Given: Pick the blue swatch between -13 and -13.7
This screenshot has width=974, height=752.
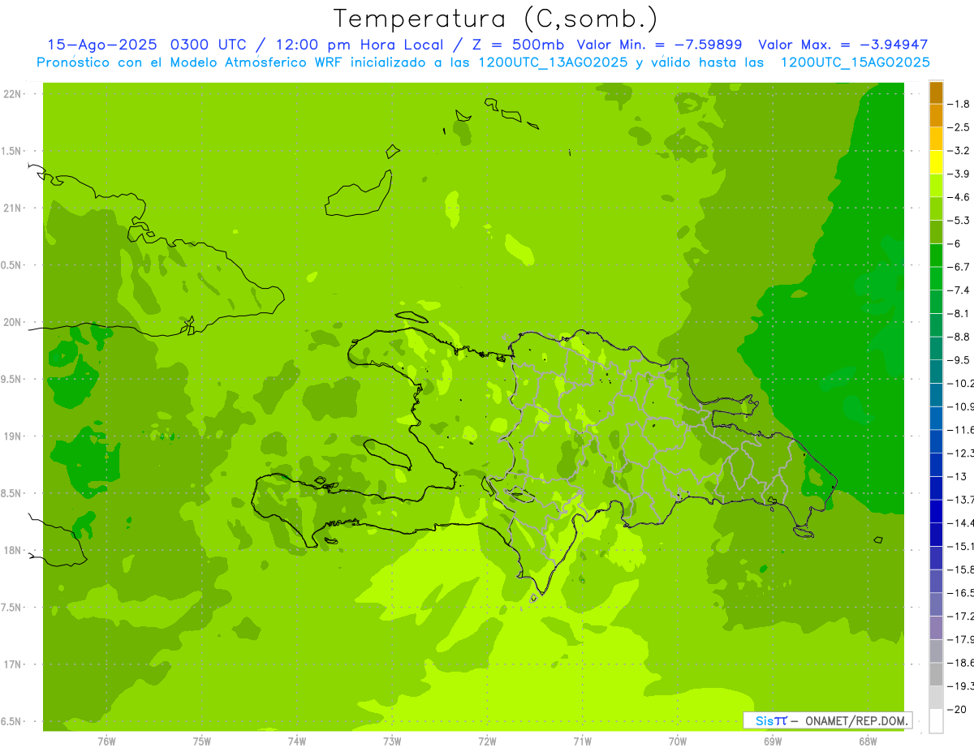Looking at the screenshot, I should [936, 488].
